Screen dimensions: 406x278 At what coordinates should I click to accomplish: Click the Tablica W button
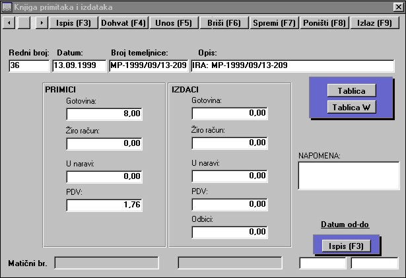click(351, 107)
